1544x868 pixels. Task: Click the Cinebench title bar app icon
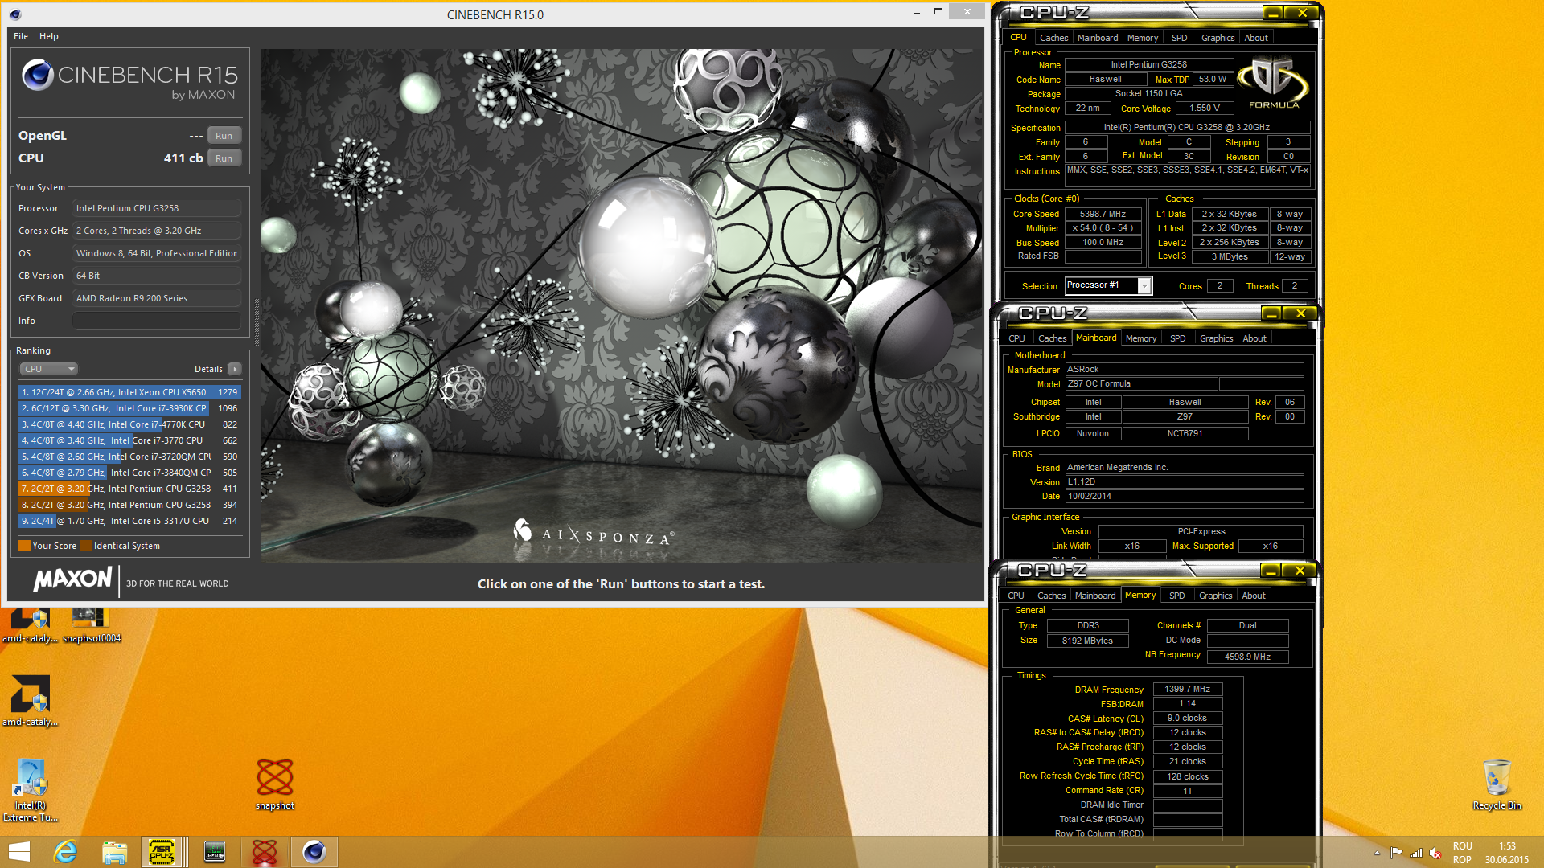(x=16, y=14)
